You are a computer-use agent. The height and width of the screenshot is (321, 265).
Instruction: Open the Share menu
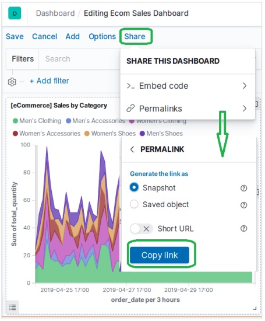tap(135, 36)
